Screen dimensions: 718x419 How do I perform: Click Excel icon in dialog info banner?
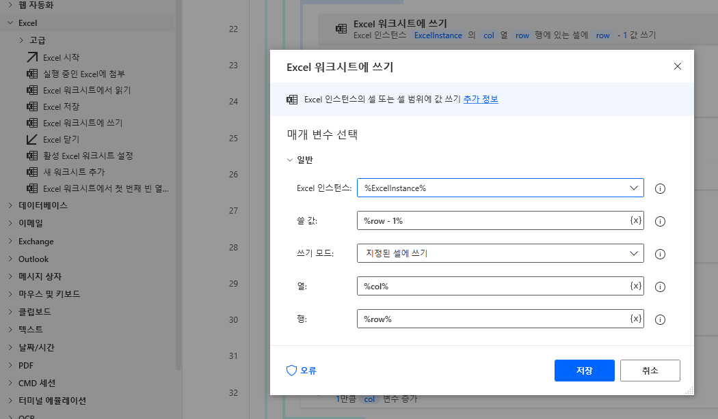292,99
